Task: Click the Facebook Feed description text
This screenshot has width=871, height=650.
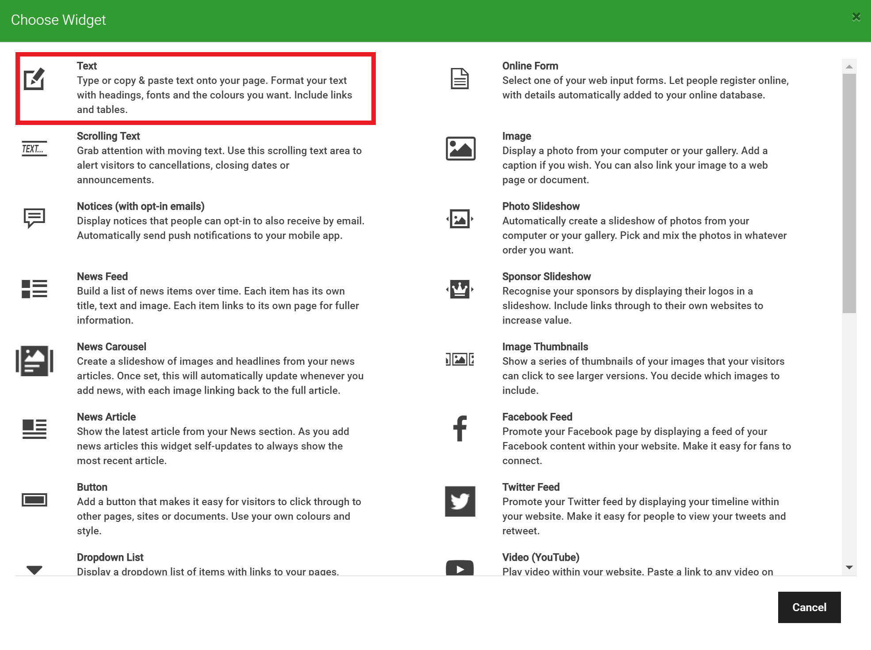Action: point(646,446)
